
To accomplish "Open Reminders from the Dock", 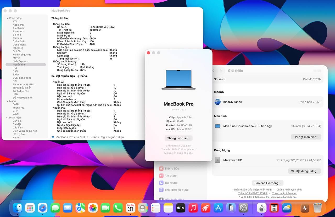I will click(x=156, y=208).
